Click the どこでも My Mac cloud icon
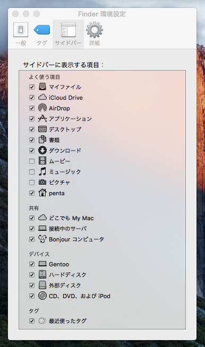This screenshot has height=347, width=205. coord(42,218)
